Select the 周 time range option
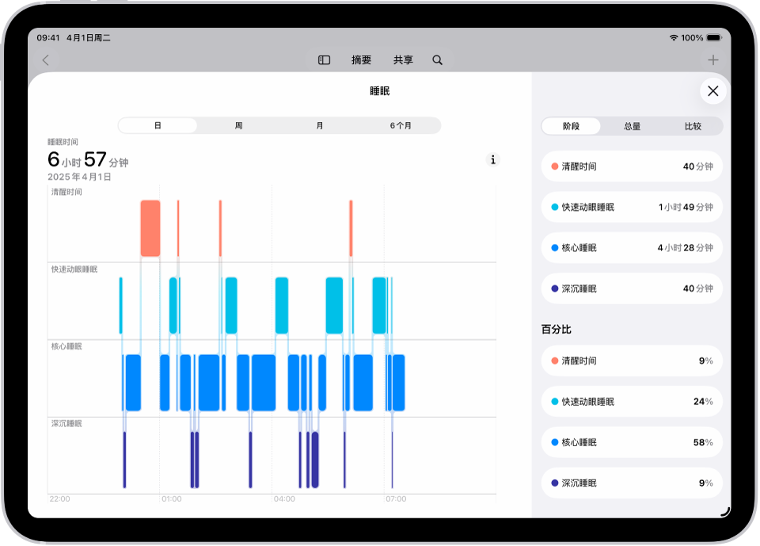 [x=237, y=125]
